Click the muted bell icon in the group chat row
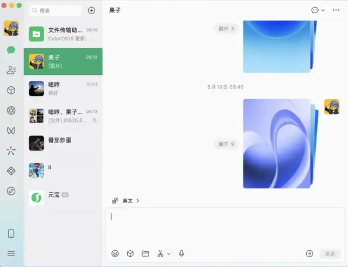The height and width of the screenshot is (267, 348). coord(95,120)
